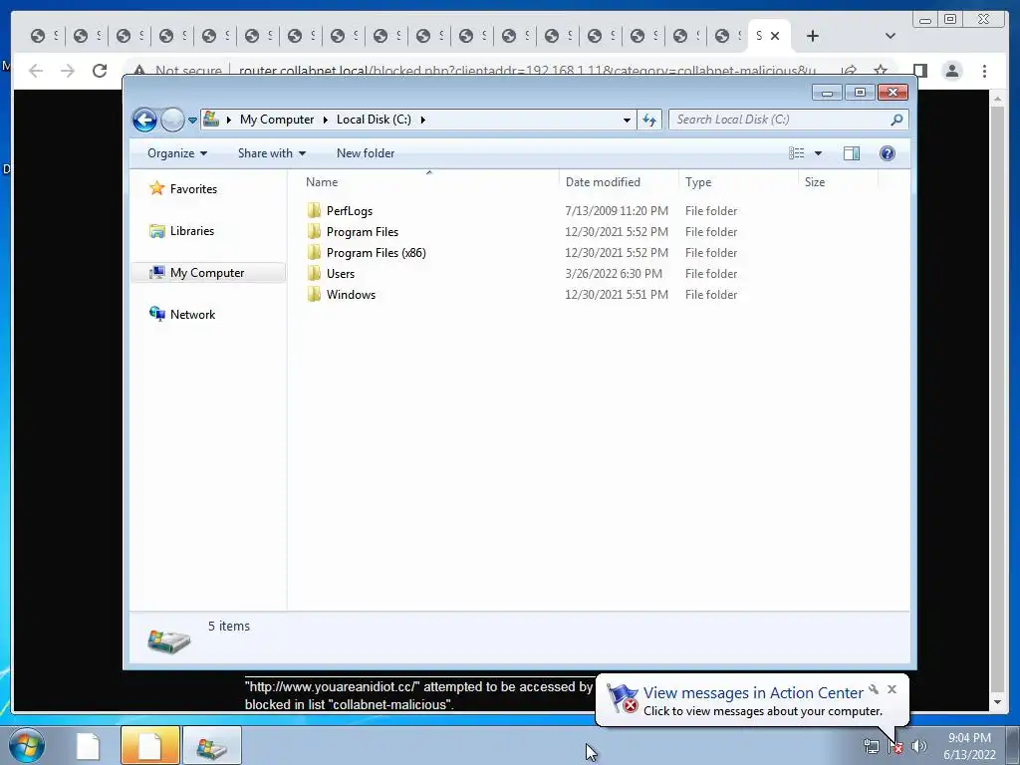Open a new Chrome tab
The height and width of the screenshot is (765, 1020).
(x=813, y=36)
